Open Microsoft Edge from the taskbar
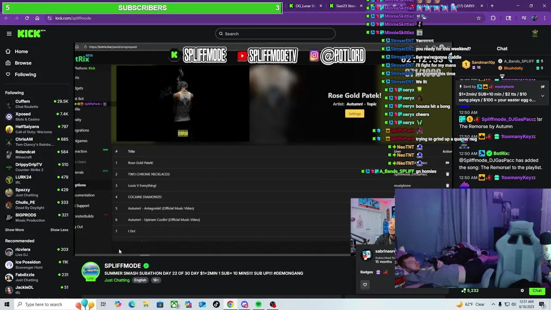Viewport: 551px width, 310px height. [x=132, y=304]
